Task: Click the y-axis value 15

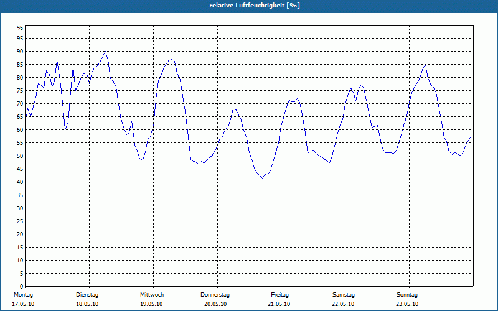Action: pos(20,247)
